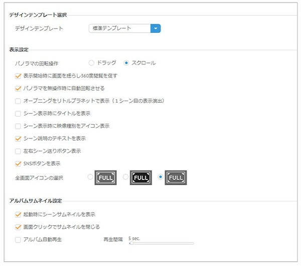Select the スクロール panorama rotation option
This screenshot has width=301, height=266.
coord(126,63)
